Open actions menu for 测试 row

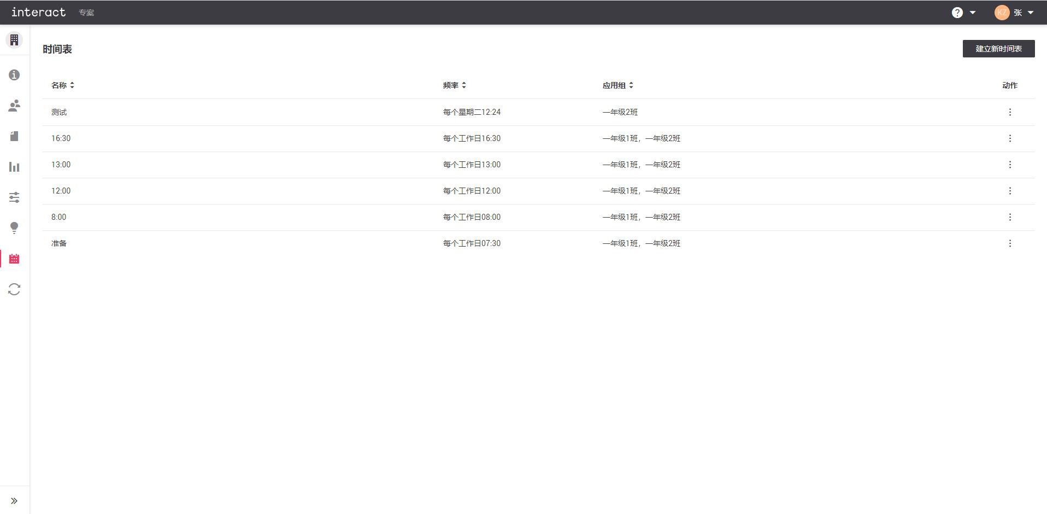coord(1010,112)
